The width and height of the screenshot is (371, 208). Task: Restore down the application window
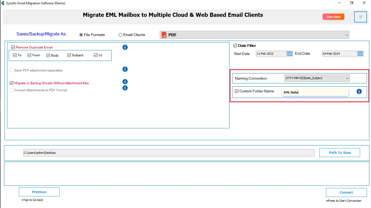tap(352, 3)
